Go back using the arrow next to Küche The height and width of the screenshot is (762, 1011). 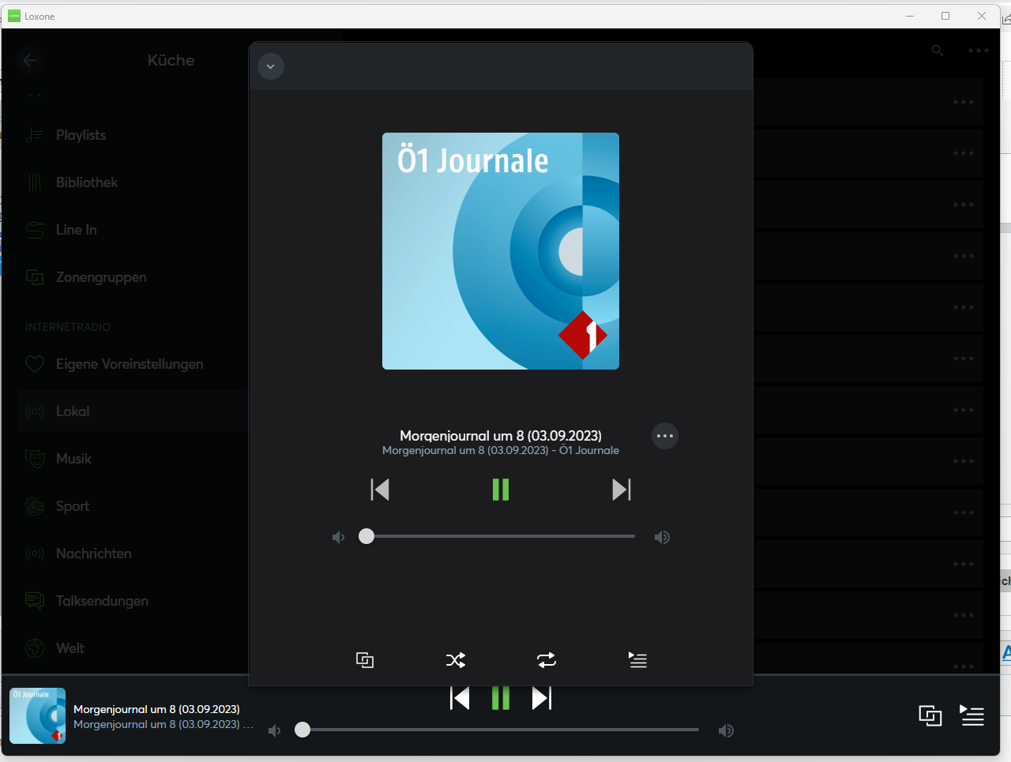(x=30, y=61)
